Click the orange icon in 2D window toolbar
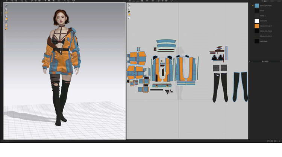 (129, 15)
